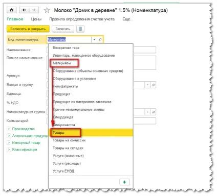Open the Еще... menu

pyautogui.click(x=128, y=19)
